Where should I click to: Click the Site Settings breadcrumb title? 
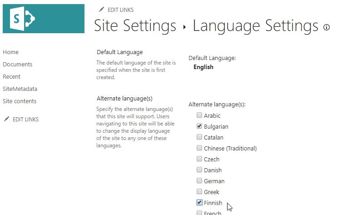(135, 26)
